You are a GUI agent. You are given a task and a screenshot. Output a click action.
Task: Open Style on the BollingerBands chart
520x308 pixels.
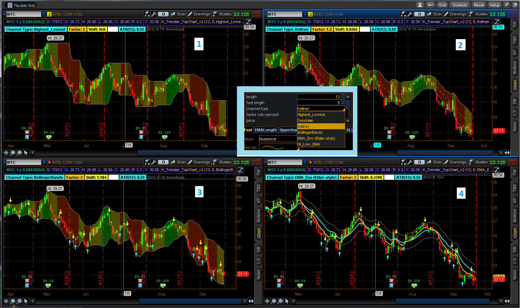tap(178, 162)
